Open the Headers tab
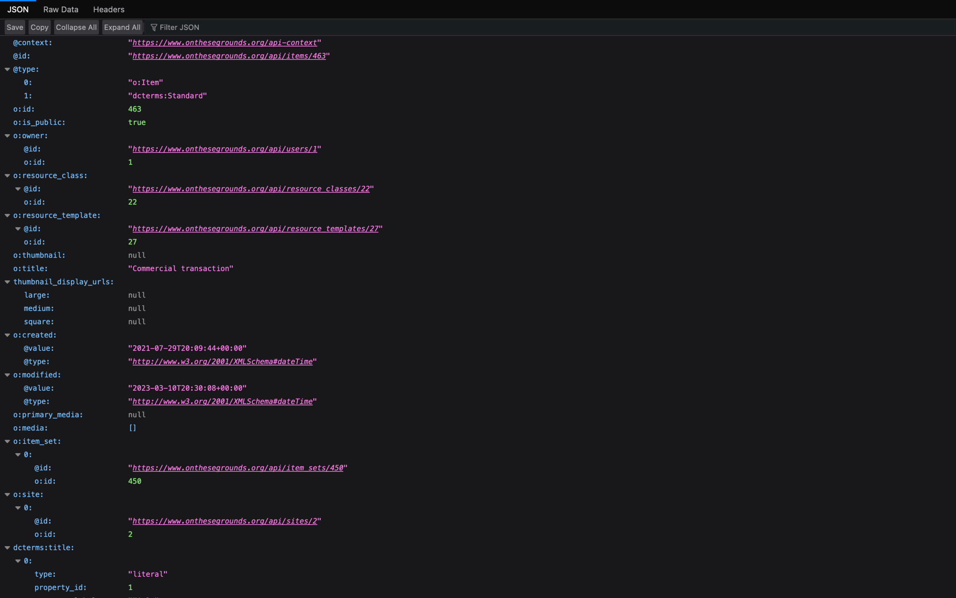The width and height of the screenshot is (956, 598). click(108, 9)
